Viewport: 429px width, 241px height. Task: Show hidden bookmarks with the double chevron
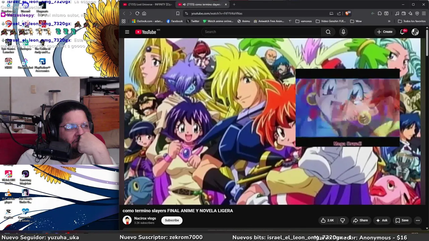point(389,21)
